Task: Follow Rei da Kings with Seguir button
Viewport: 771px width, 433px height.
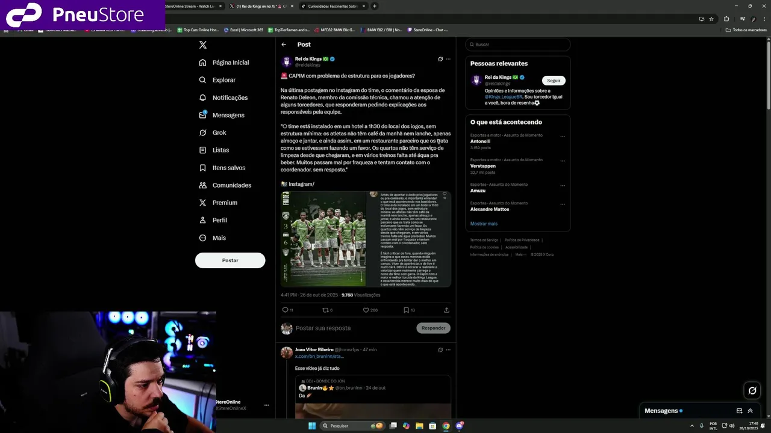Action: point(554,81)
